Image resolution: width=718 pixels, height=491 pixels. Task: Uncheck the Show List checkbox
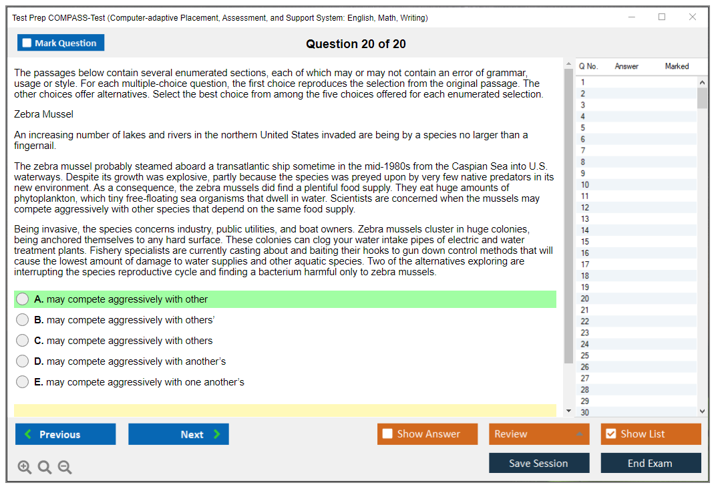click(x=610, y=434)
